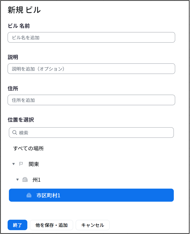Click the building icon next to 市区町村1

(x=29, y=196)
